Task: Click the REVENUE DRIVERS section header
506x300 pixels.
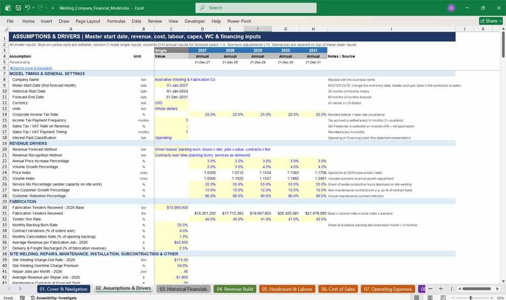Action: 28,143
